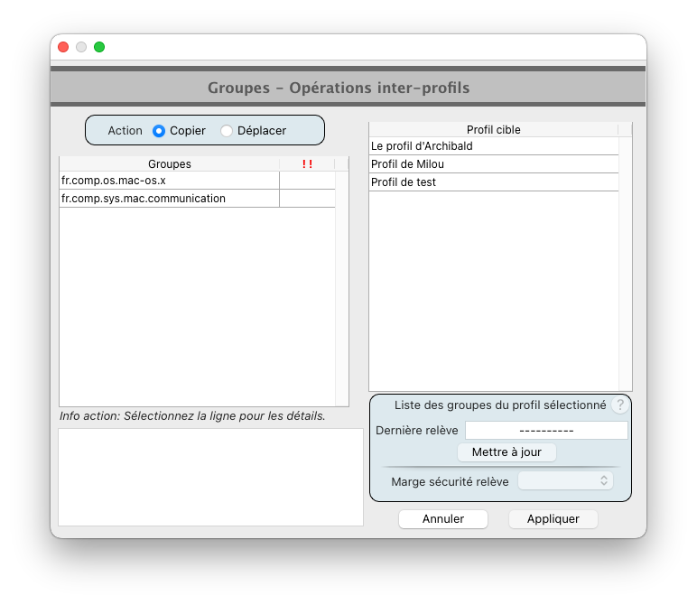Screen dimensions: 697x605
Task: Click the Annuler button
Action: point(443,518)
